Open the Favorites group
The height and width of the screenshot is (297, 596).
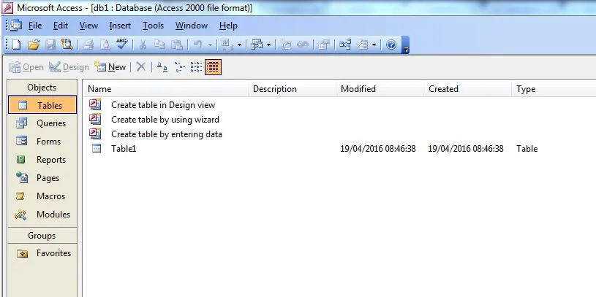[42, 253]
